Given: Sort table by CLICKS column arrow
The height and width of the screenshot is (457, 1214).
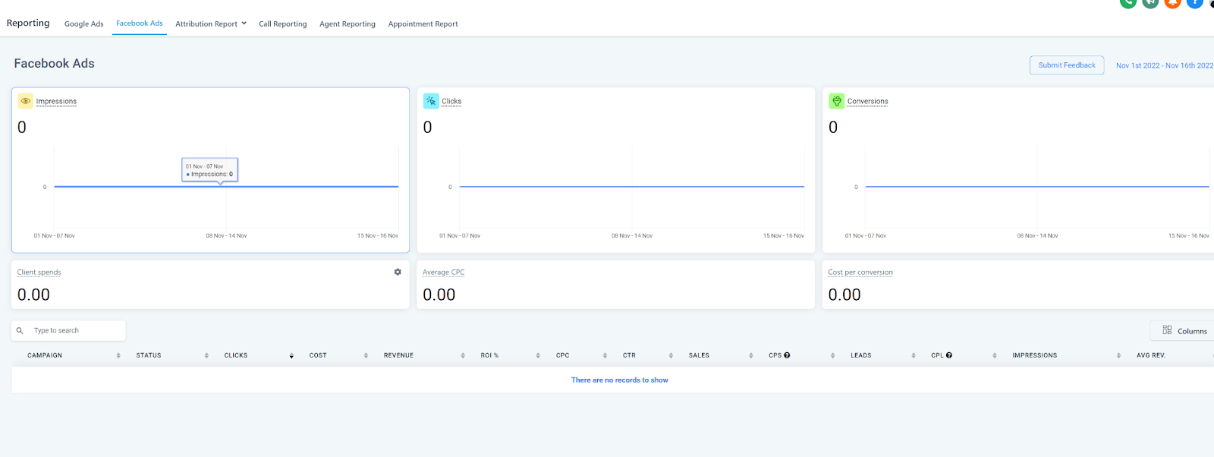Looking at the screenshot, I should click(x=291, y=355).
